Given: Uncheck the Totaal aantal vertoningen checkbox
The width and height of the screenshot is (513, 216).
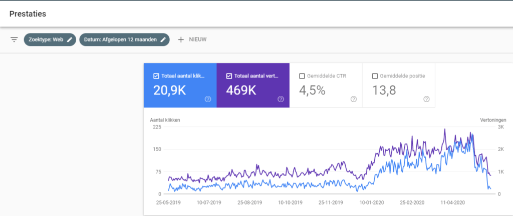Looking at the screenshot, I should (x=229, y=76).
